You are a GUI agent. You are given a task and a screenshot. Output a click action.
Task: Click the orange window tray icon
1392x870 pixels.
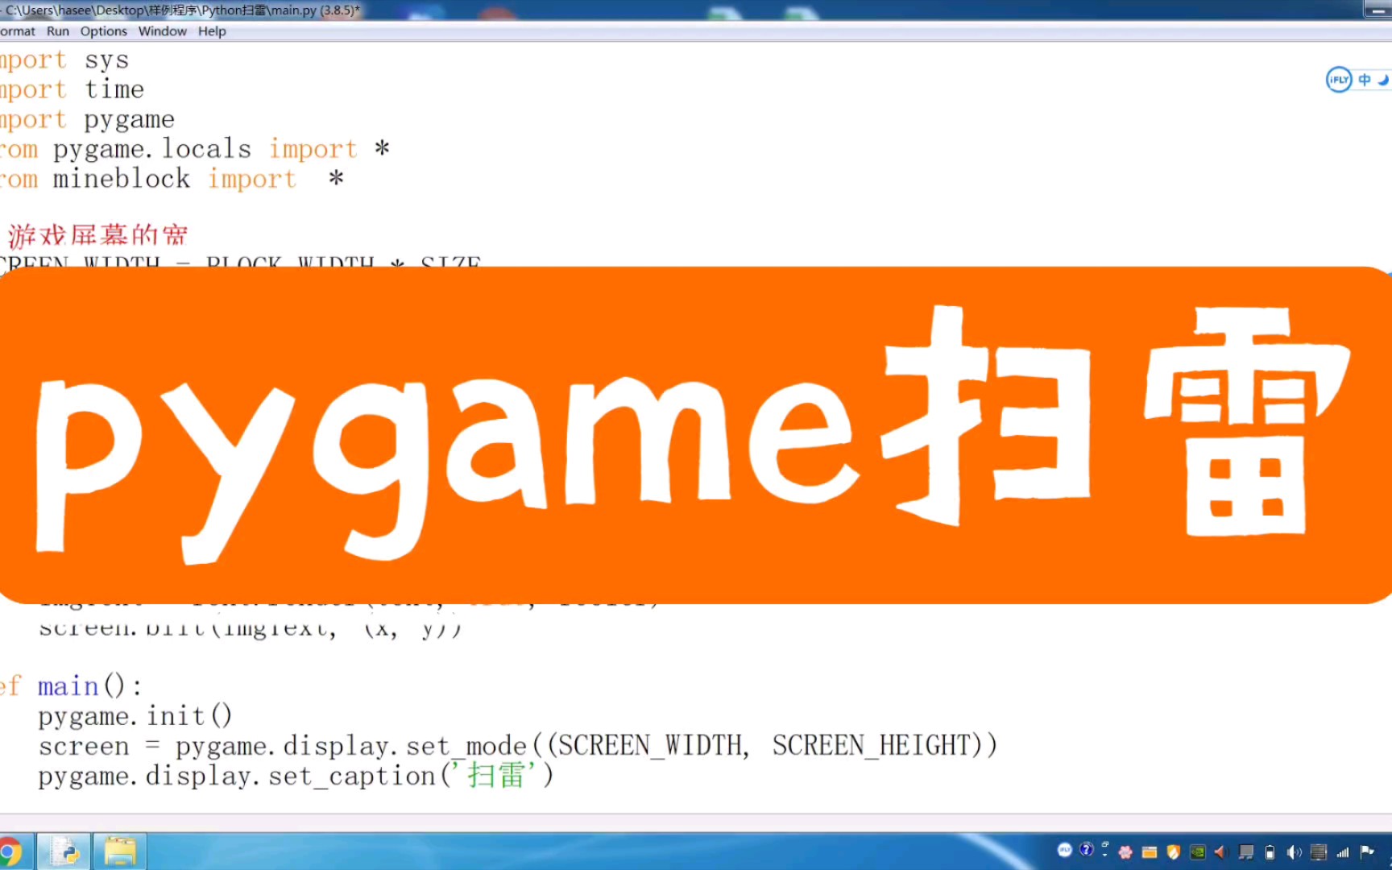[x=1150, y=852]
